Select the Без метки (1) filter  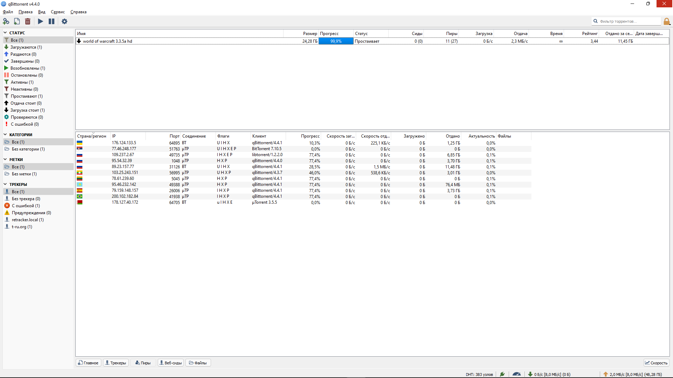pyautogui.click(x=38, y=174)
